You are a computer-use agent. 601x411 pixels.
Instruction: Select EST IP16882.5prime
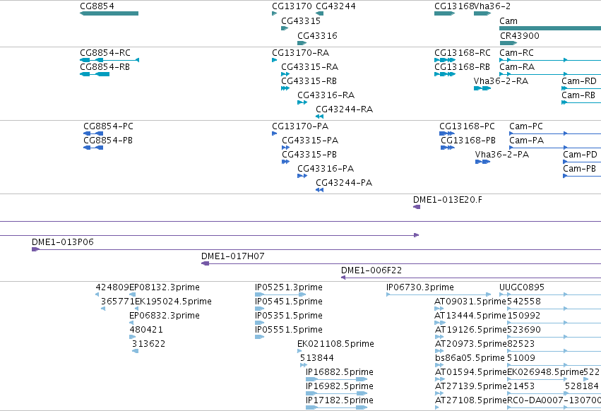(x=340, y=372)
